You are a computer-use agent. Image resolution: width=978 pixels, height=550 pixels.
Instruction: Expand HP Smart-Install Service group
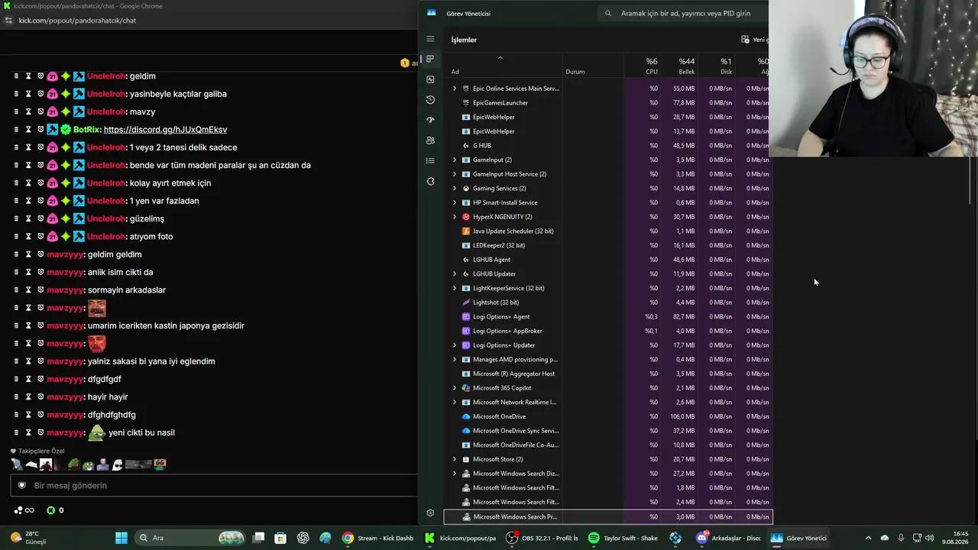455,202
